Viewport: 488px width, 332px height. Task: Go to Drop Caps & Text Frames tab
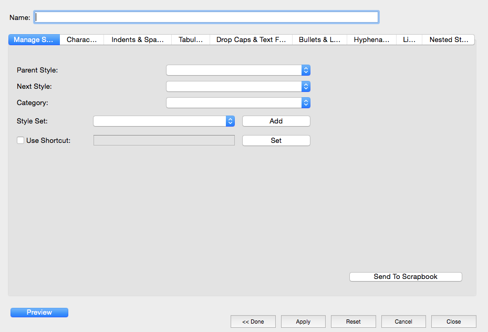coord(251,39)
